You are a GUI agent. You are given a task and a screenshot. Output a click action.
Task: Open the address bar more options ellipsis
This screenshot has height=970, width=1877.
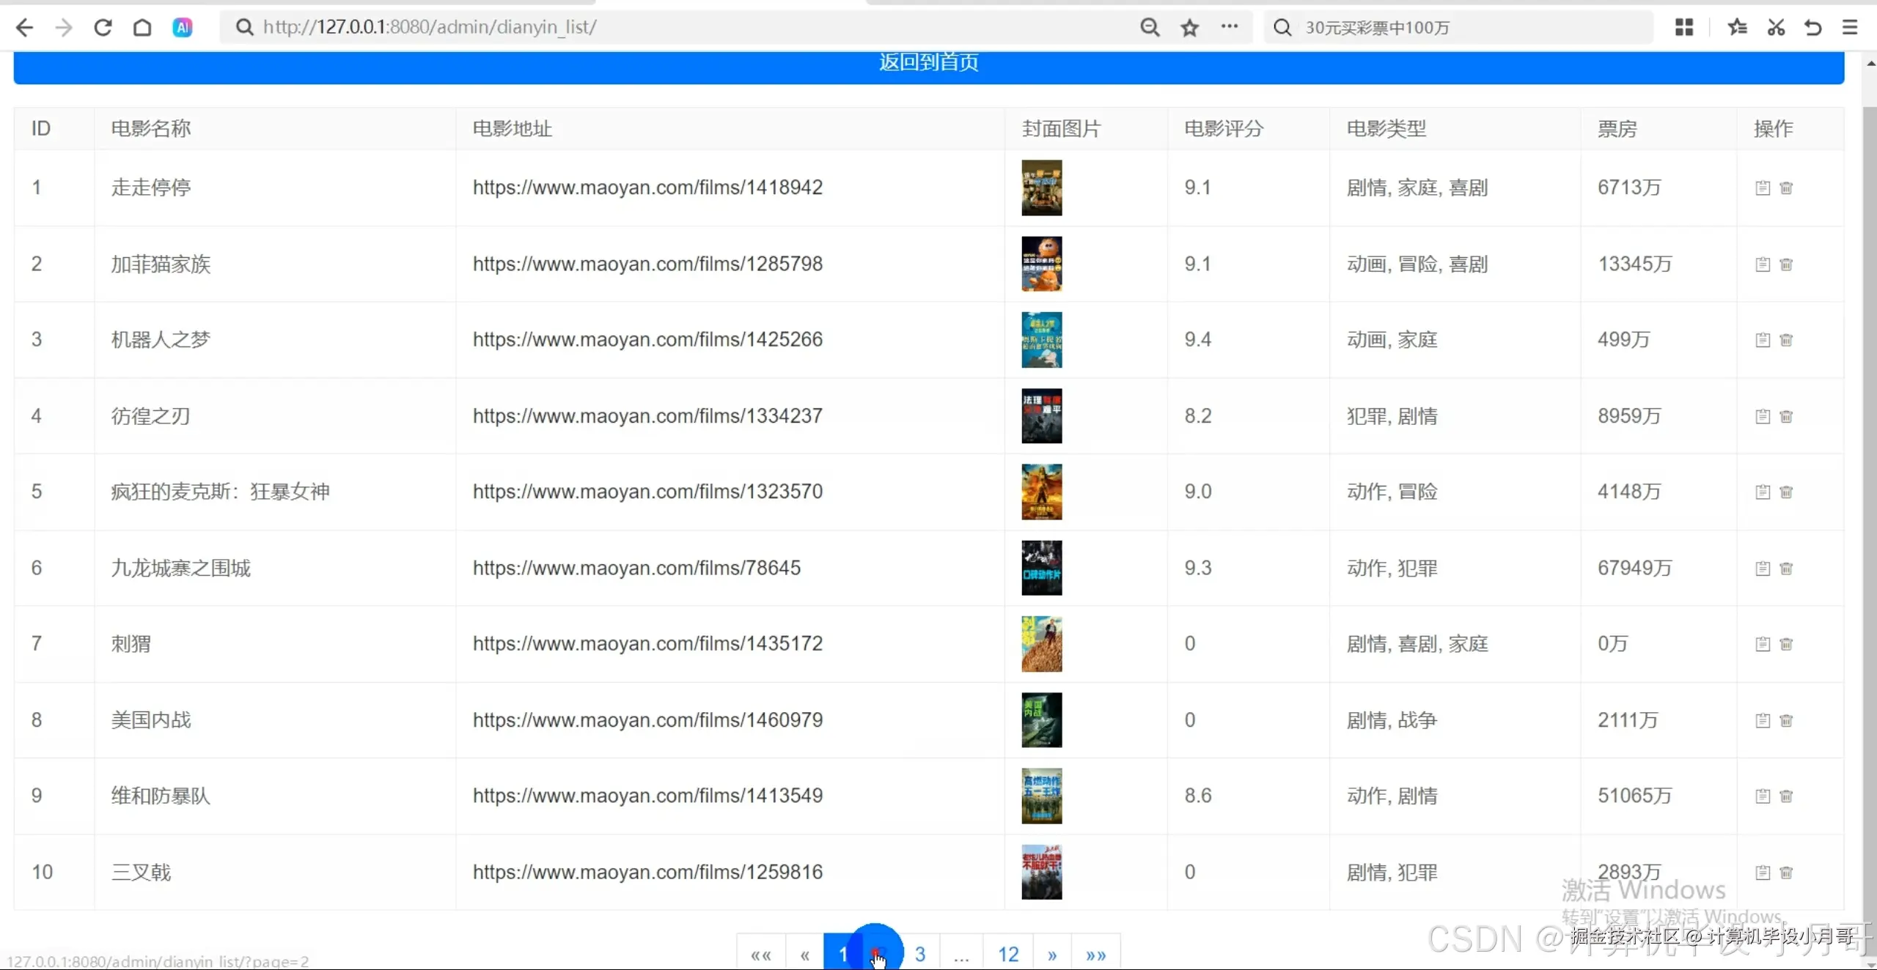1230,27
